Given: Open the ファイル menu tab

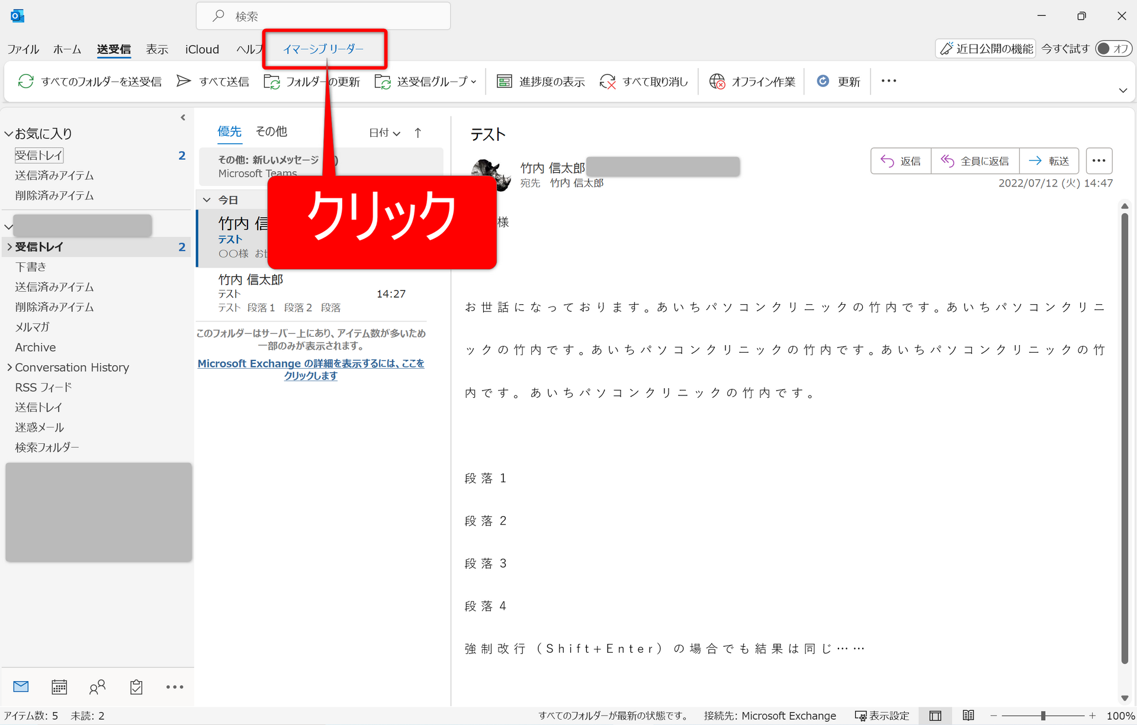Looking at the screenshot, I should pos(23,49).
